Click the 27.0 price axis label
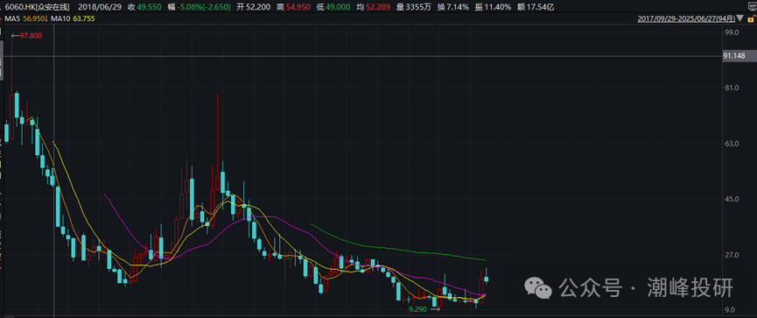 coord(732,255)
